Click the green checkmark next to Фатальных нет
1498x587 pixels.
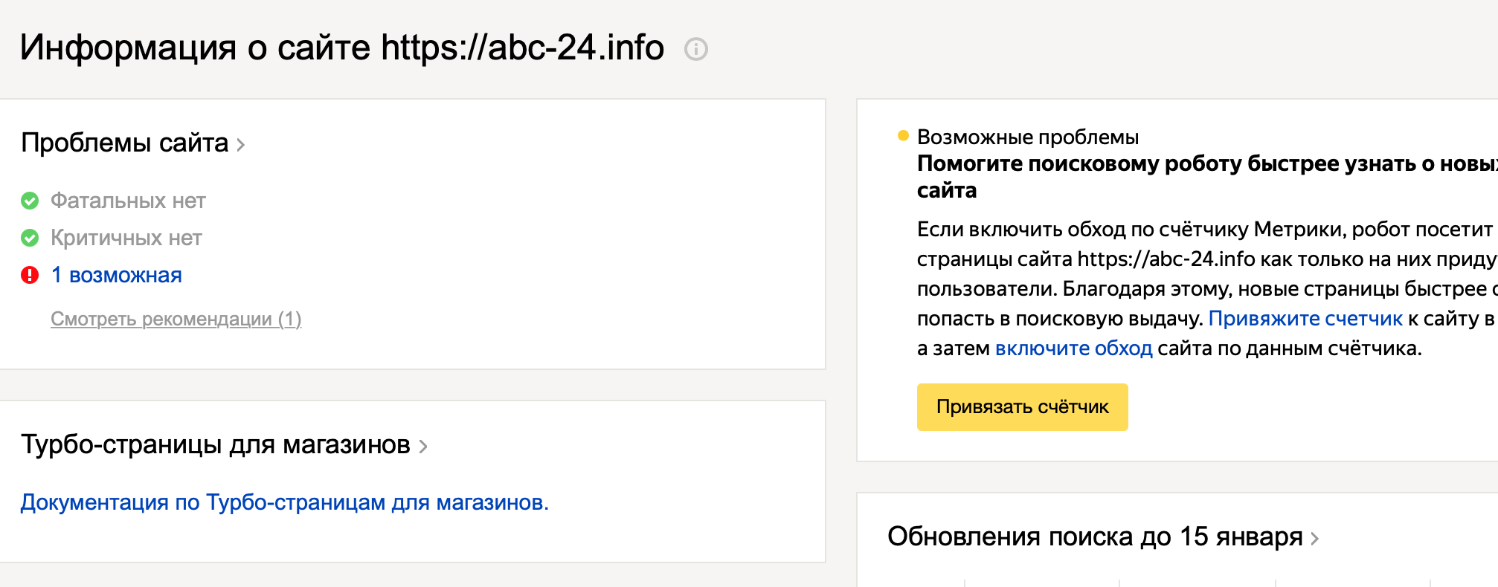click(30, 201)
